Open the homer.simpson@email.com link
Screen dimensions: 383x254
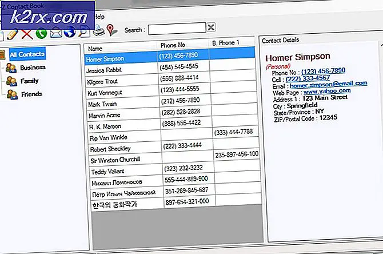(x=328, y=85)
